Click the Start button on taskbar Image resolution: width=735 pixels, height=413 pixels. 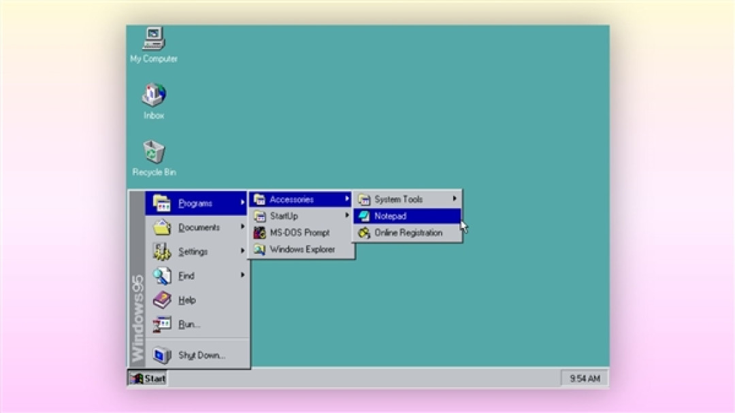coord(148,378)
